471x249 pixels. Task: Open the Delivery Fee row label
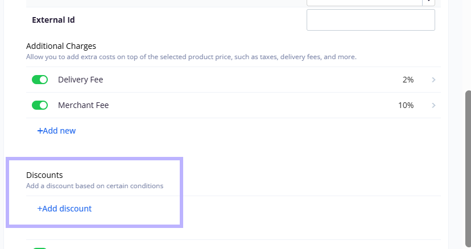click(x=81, y=80)
